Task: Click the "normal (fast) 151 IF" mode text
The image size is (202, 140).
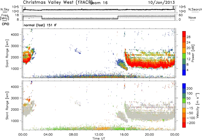Action: (40, 25)
